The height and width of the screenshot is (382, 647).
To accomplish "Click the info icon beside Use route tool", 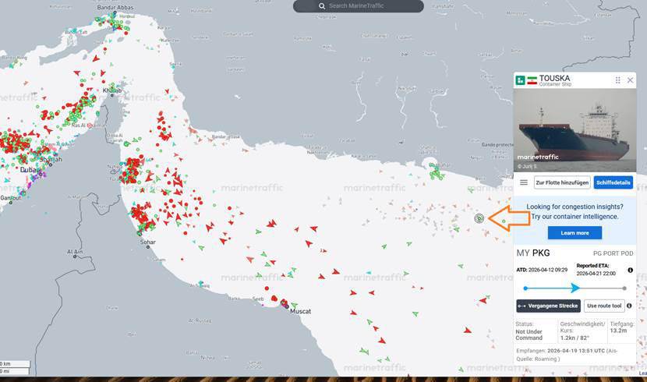I will (629, 306).
